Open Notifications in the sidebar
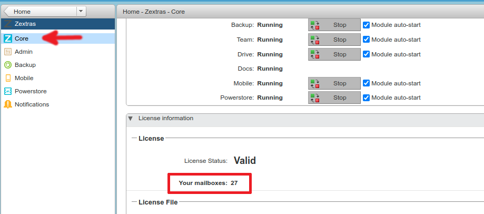Screen dimensions: 484x214 click(x=32, y=104)
